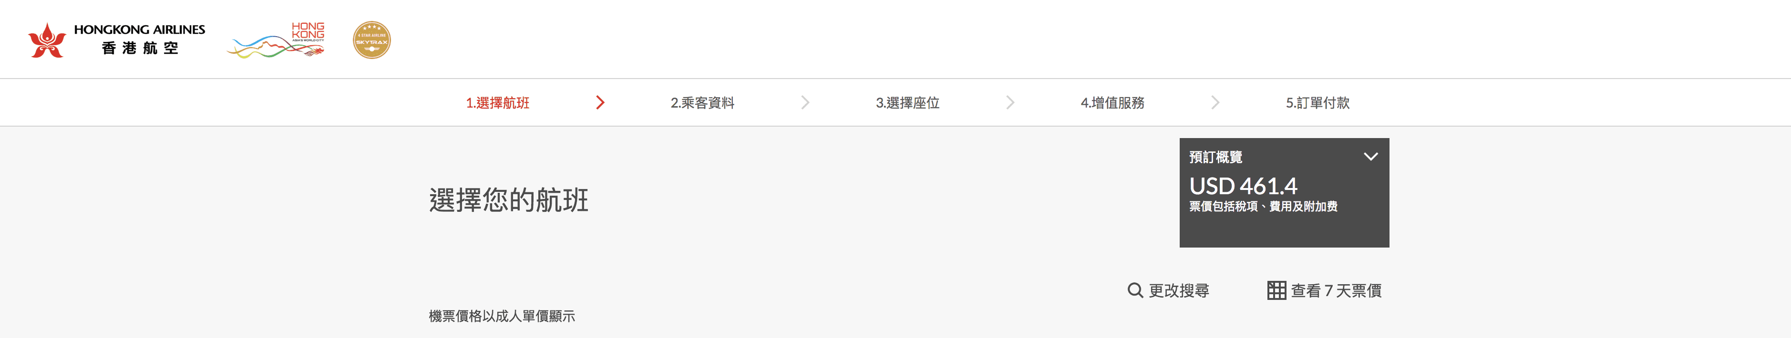Select the 1.選擇航班 step tab
1791x338 pixels.
coord(497,103)
